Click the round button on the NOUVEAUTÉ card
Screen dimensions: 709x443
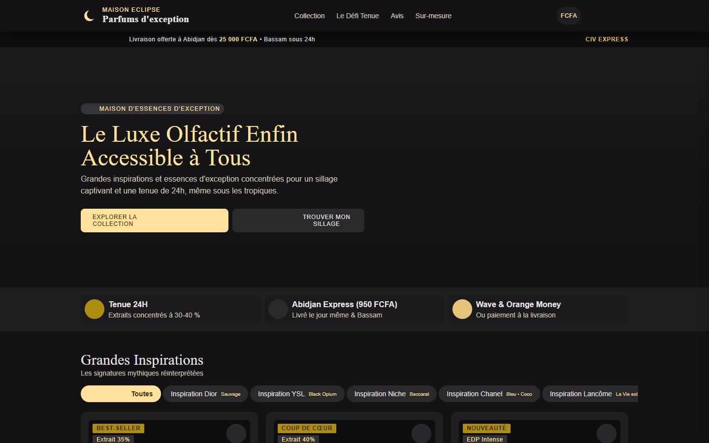(x=607, y=434)
